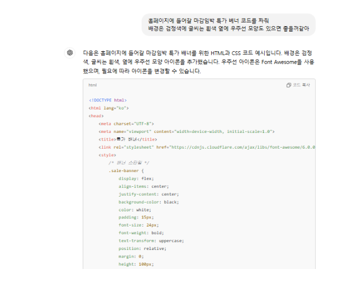
Task: Click the html lang="ko" code line
Action: point(108,108)
